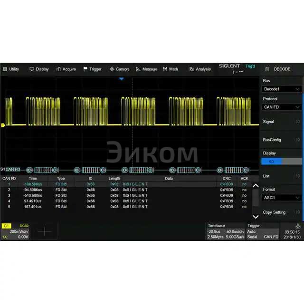The height and width of the screenshot is (304, 304).
Task: Open the BusConfig submenu
Action: (282, 140)
